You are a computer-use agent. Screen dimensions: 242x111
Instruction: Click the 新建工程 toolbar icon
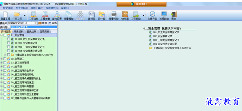[5, 14]
